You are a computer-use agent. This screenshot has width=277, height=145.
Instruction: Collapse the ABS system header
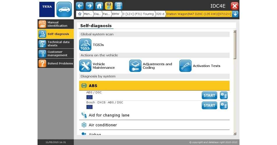click(x=154, y=86)
